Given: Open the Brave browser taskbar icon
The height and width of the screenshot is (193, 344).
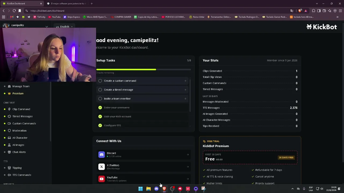Looking at the screenshot, I should (164, 189).
